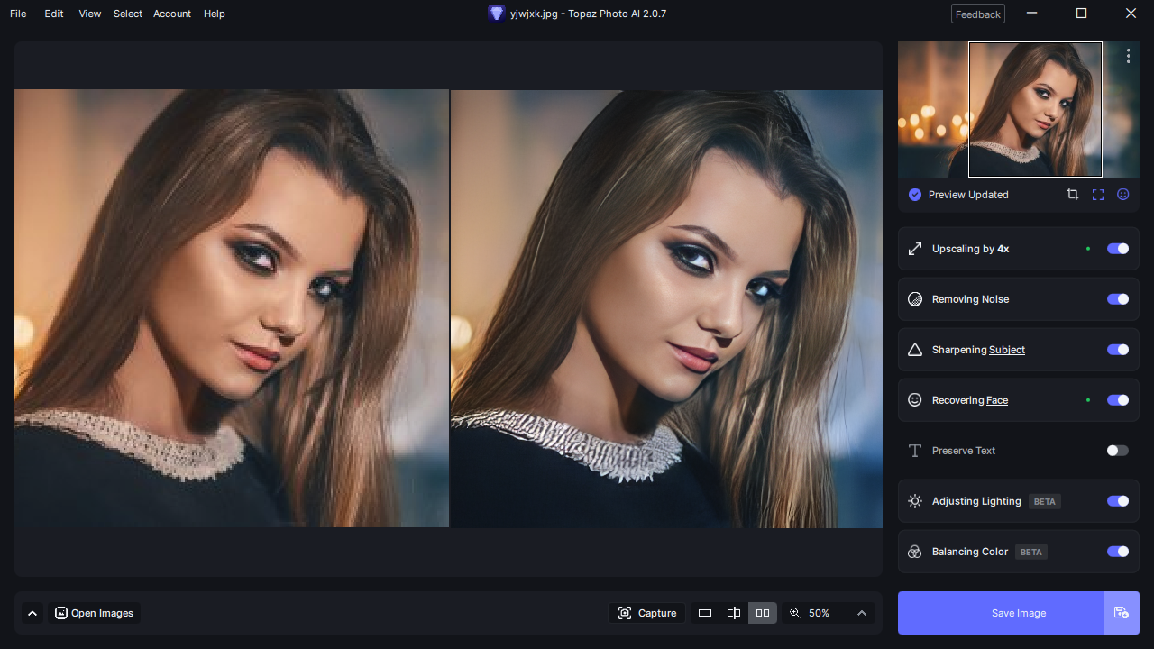Screen dimensions: 1154x649
Task: Enable the Preserve Text switch
Action: pyautogui.click(x=1118, y=451)
